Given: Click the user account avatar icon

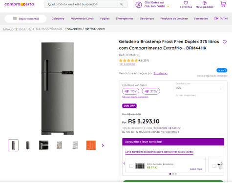Looking at the screenshot, I should (x=139, y=5).
